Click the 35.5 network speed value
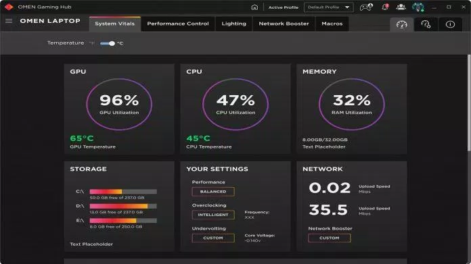This screenshot has width=471, height=264. [328, 210]
